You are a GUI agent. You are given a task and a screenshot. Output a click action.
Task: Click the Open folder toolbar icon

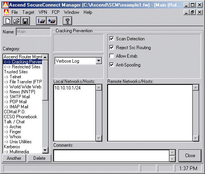click(x=16, y=21)
